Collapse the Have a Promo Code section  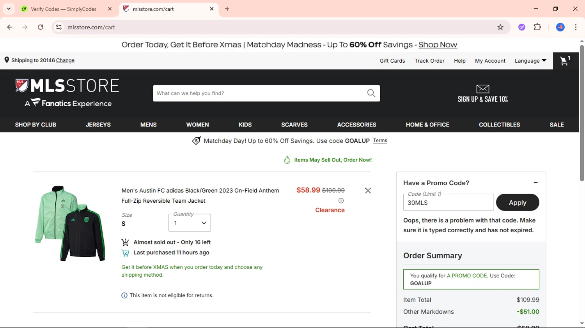(x=535, y=183)
